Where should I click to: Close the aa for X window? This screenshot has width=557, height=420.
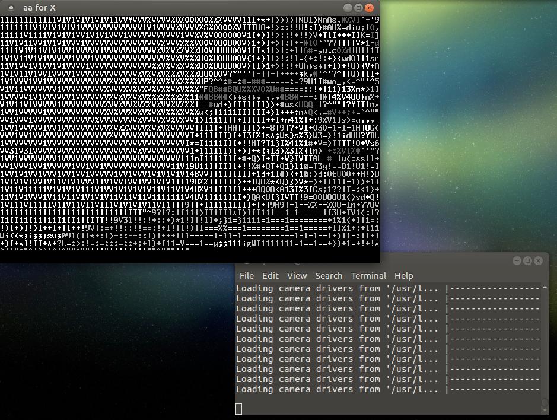(x=370, y=8)
